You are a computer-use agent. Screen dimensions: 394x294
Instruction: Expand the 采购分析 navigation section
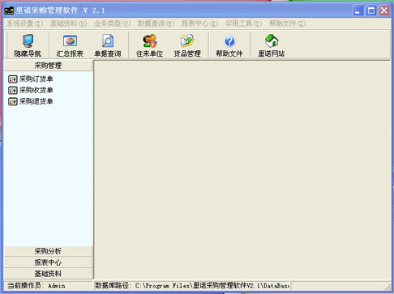tap(48, 251)
